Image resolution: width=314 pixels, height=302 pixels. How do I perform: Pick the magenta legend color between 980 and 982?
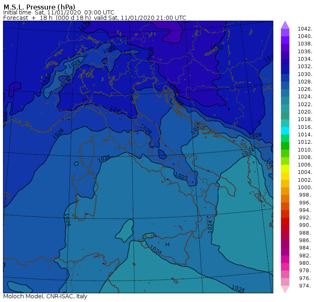(285, 259)
